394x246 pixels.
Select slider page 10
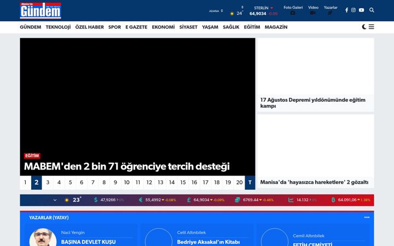pyautogui.click(x=126, y=183)
